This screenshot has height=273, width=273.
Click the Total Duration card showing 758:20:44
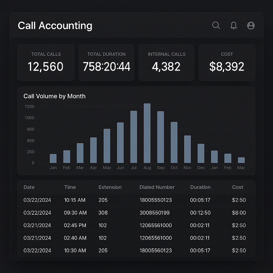[106, 62]
